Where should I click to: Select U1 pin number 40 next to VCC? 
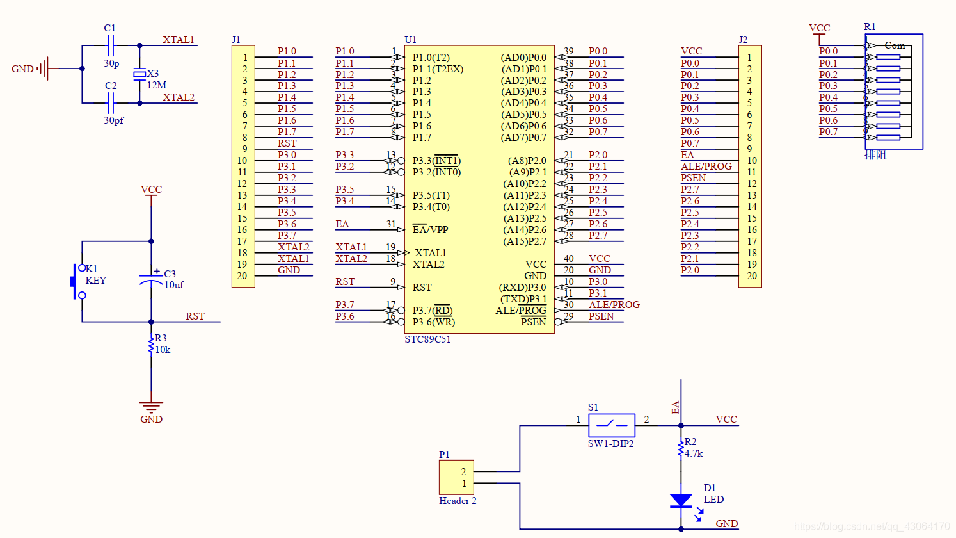point(568,259)
